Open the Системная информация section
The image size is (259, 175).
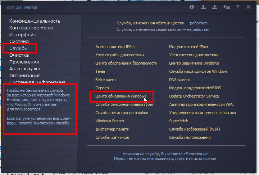[x=37, y=82]
